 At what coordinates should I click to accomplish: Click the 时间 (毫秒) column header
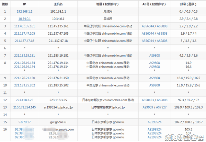click(x=188, y=4)
